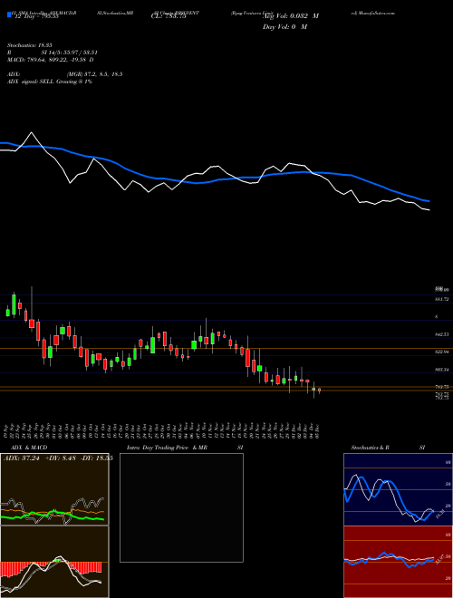Screen dimensions: 453x598
Task: Click the 'ADX & MACD' panel title
Action: click(29, 448)
